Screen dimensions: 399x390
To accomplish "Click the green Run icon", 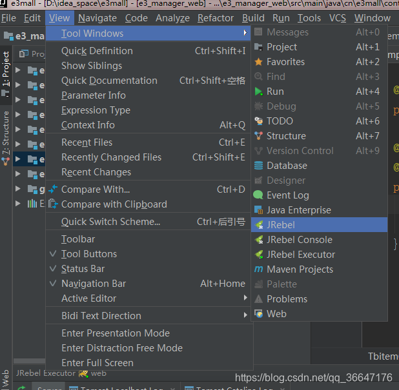I will pos(258,92).
